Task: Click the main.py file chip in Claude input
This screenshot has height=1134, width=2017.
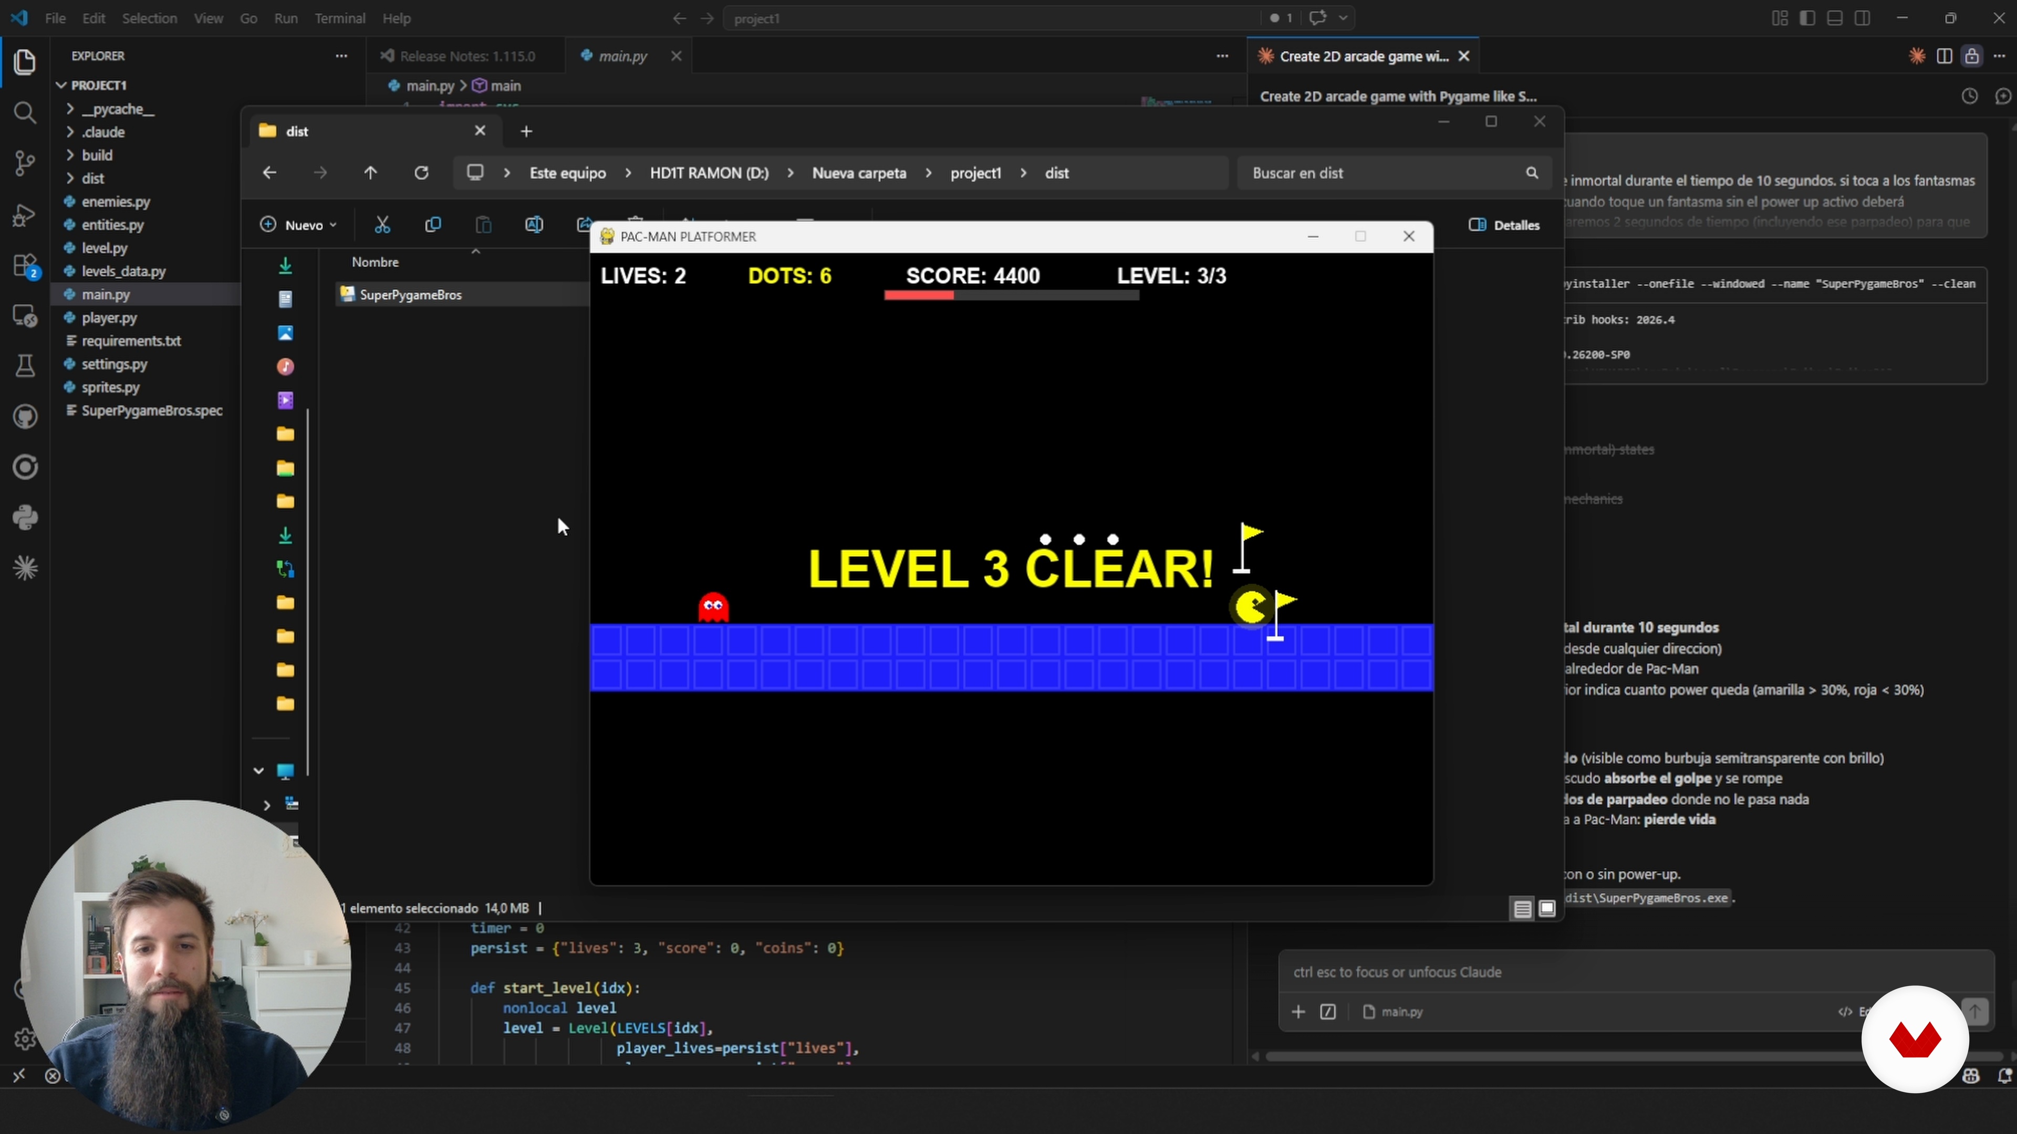Action: (x=1393, y=1012)
